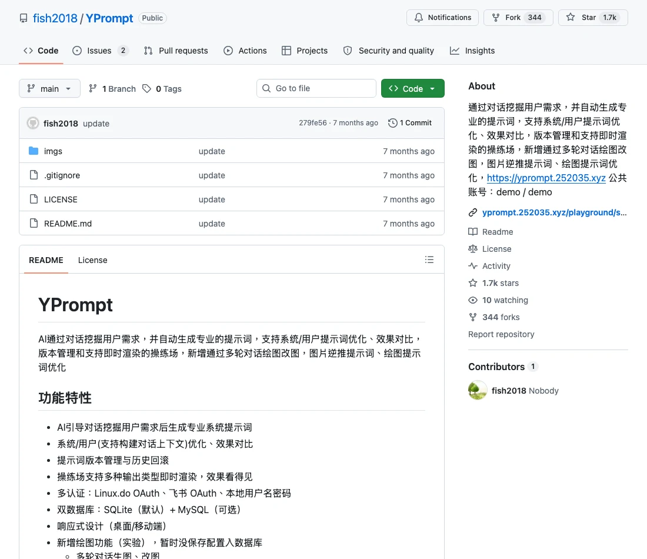Open the Issues tab

pos(100,51)
